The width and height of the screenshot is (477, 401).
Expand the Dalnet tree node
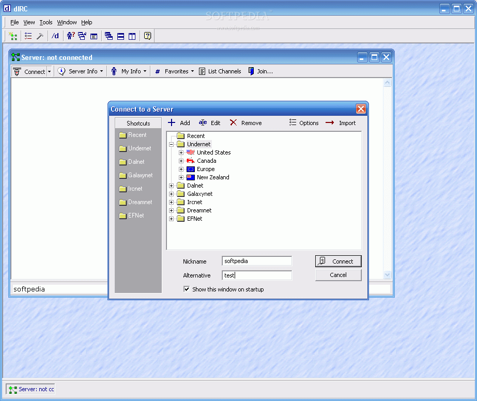tap(171, 186)
